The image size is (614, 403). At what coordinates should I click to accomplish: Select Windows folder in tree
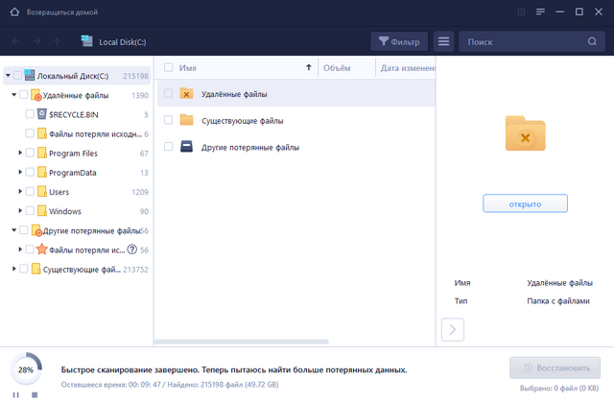(64, 211)
